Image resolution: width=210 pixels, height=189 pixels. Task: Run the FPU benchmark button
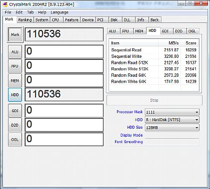tap(15, 66)
